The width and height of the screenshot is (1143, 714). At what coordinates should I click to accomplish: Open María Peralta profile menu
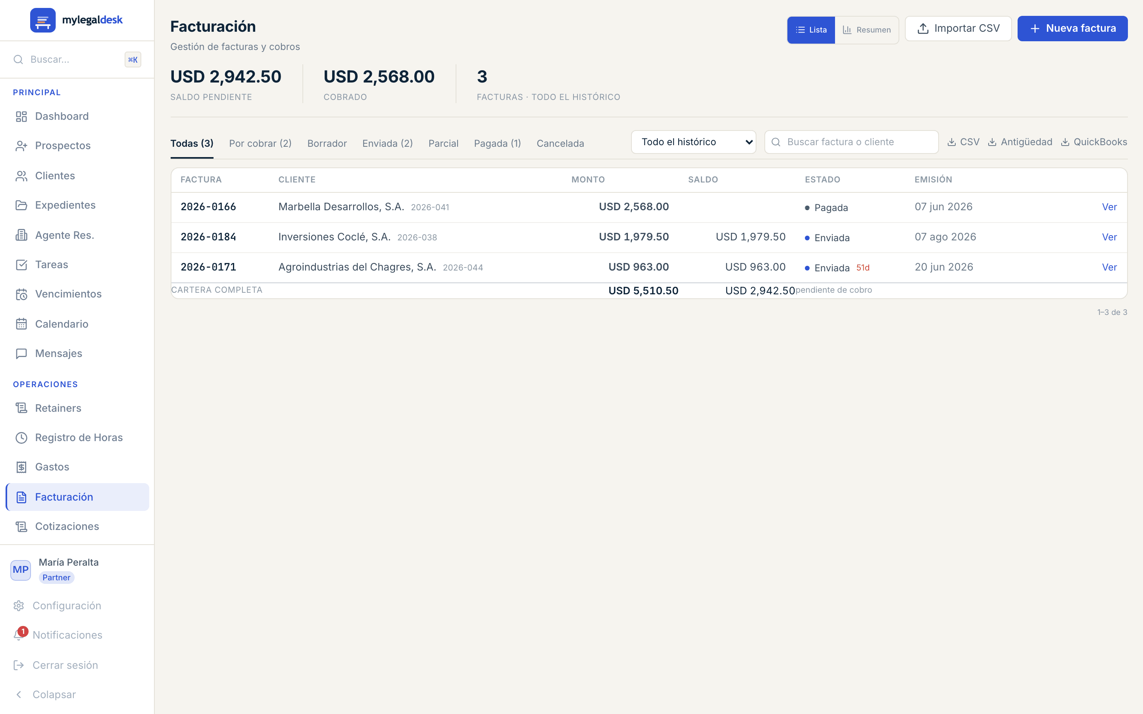56,570
